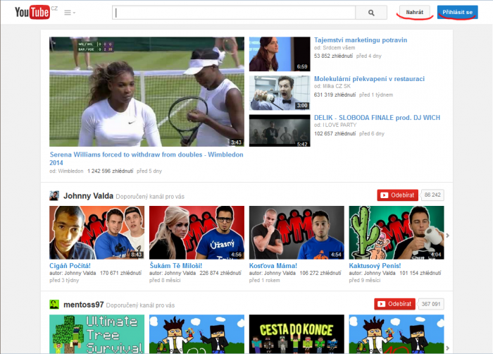Click mentoss97 channel avatar icon

pyautogui.click(x=54, y=305)
